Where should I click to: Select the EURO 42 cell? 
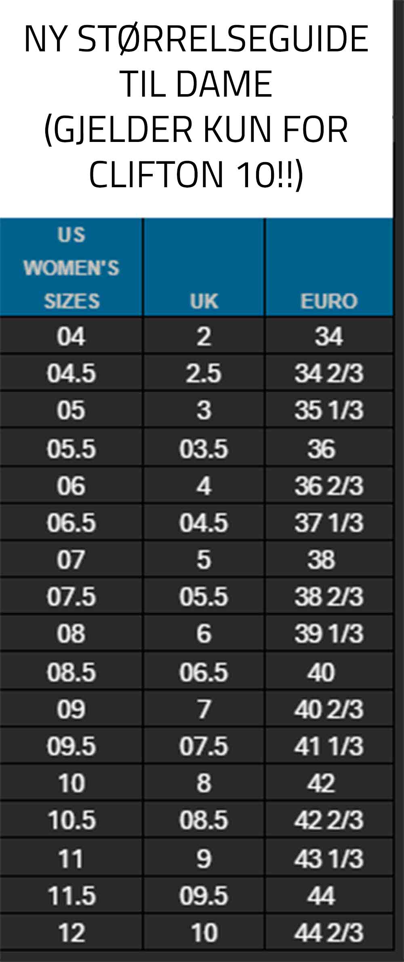tap(329, 783)
